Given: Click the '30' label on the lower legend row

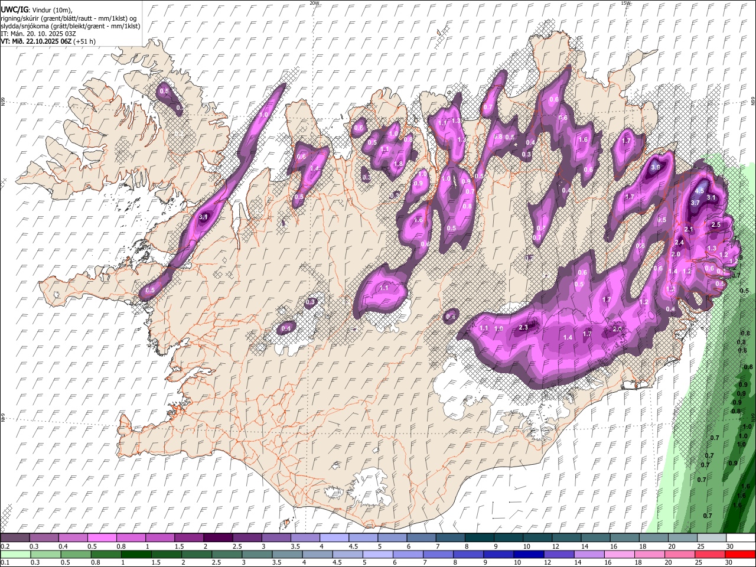Looking at the screenshot, I should [x=728, y=562].
